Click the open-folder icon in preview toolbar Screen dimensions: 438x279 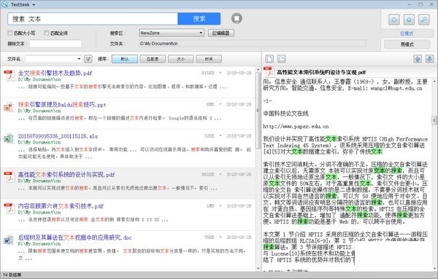click(x=282, y=59)
